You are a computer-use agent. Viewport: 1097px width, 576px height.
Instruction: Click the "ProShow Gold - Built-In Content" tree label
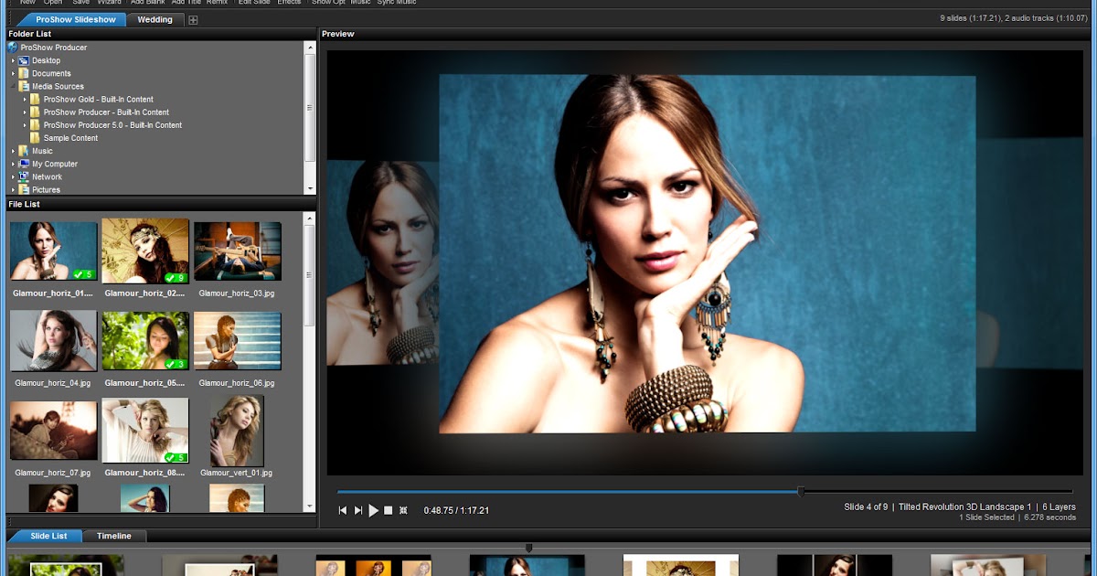tap(99, 99)
